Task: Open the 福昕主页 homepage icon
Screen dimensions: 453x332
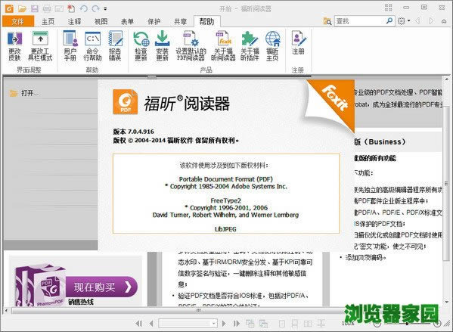Action: click(272, 46)
